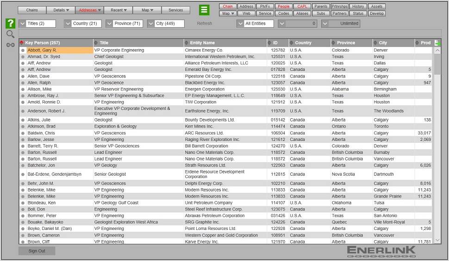Open the Details dropdown button

point(61,10)
